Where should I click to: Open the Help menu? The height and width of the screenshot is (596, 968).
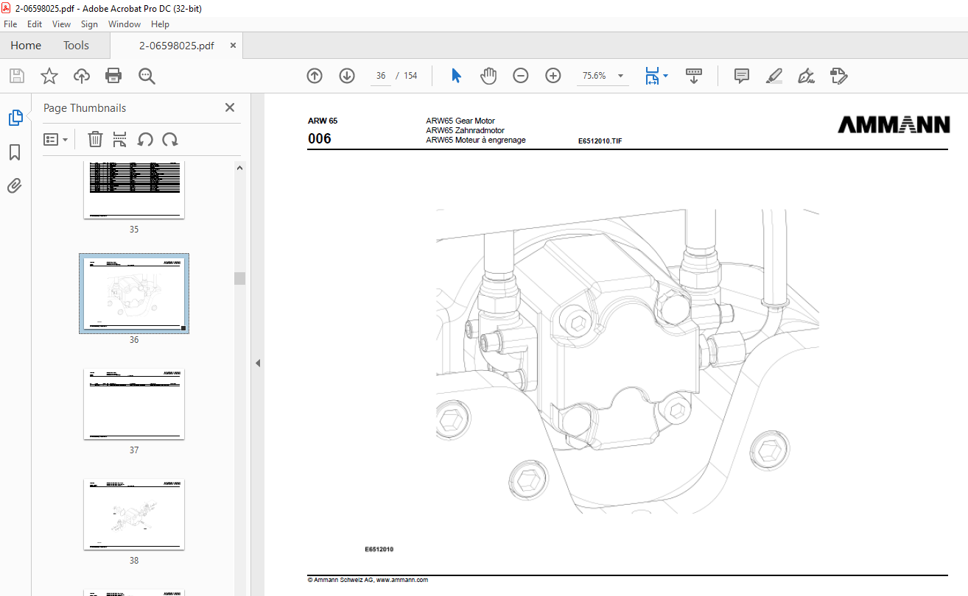[160, 24]
